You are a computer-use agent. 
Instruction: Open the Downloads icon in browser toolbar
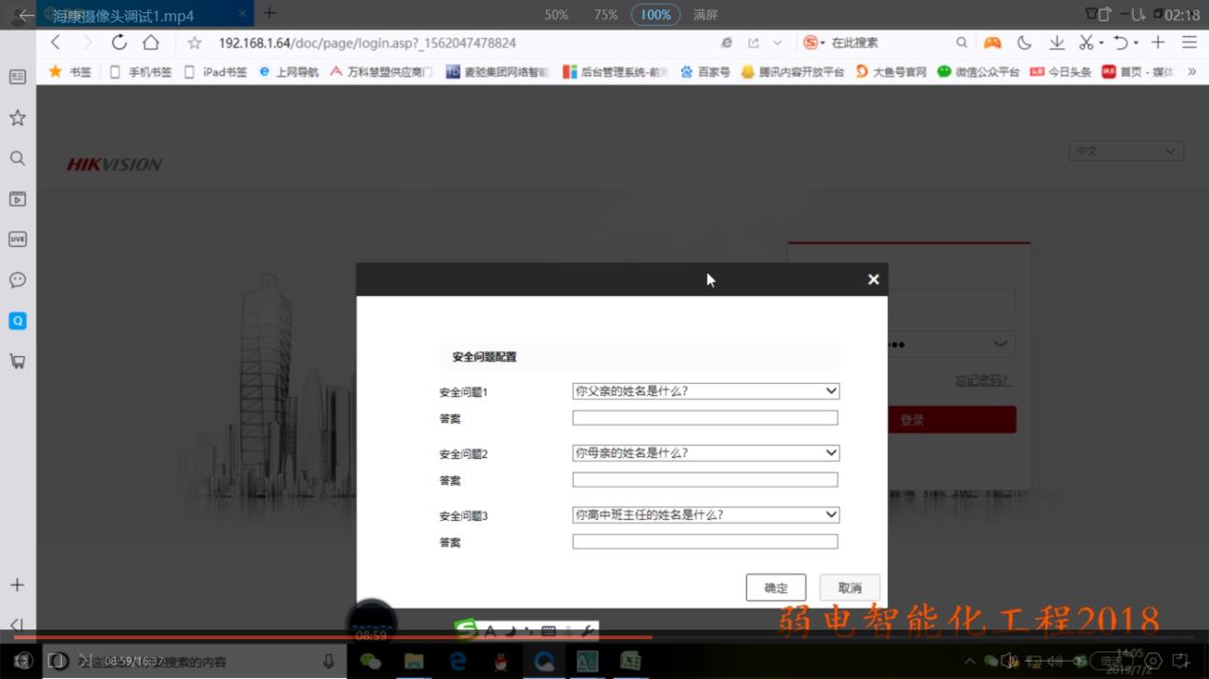tap(1058, 42)
